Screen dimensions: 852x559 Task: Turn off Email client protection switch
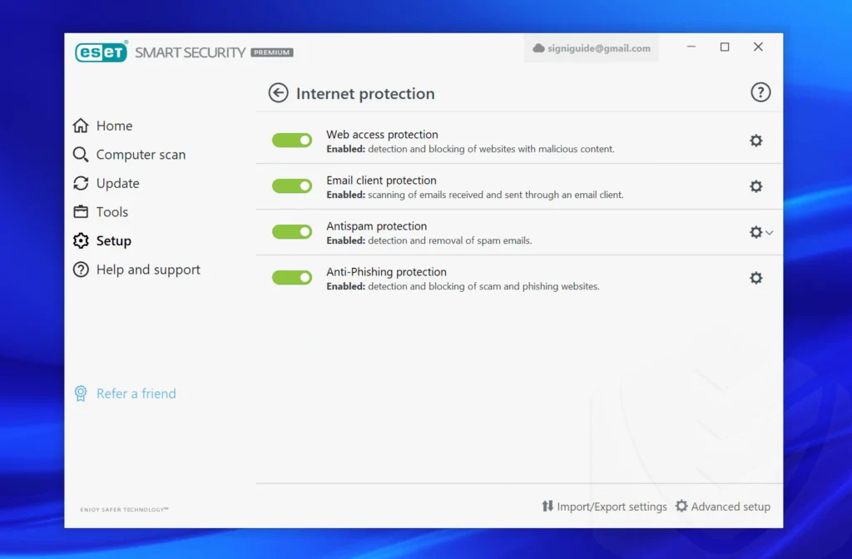pos(292,186)
